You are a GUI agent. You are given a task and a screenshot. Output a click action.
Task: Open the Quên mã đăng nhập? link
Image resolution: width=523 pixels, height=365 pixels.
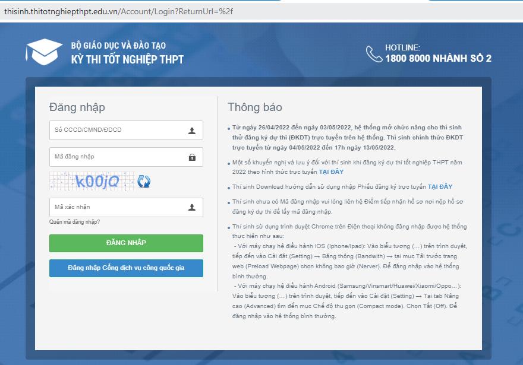75,222
